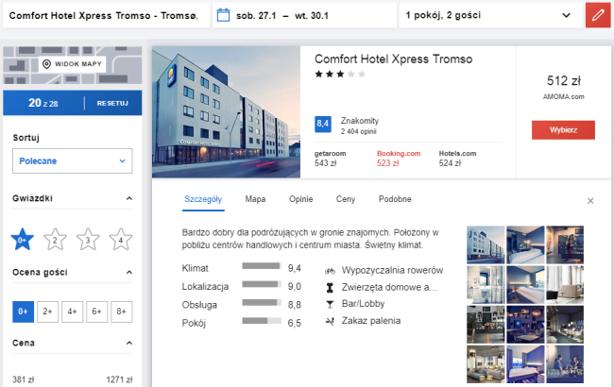Viewport: 614px width, 387px height.
Task: Filter by 2 star hotels
Action: coord(55,240)
